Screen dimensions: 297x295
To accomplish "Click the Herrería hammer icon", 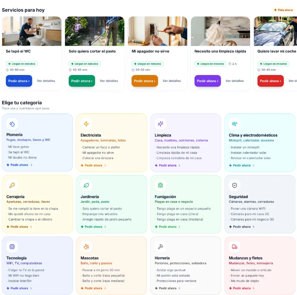I will (160, 246).
